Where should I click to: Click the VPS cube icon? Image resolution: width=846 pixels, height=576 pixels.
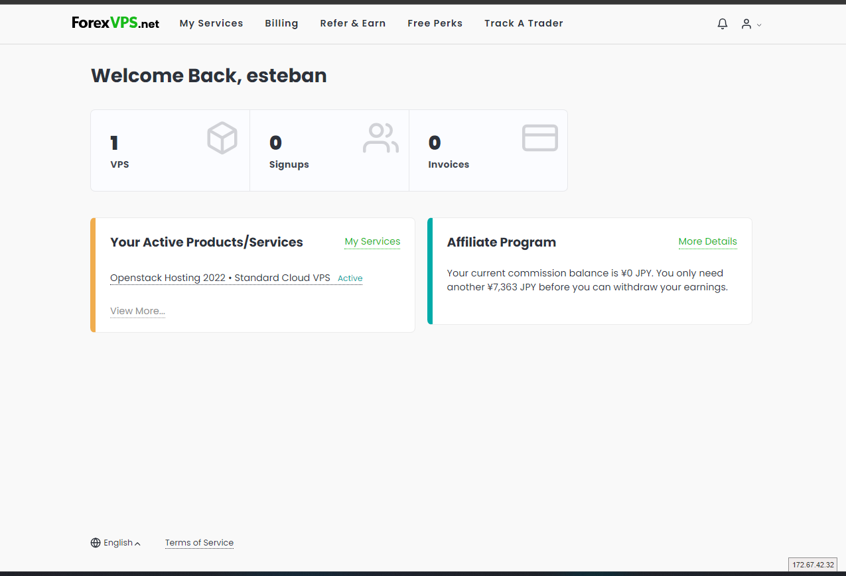pos(222,138)
